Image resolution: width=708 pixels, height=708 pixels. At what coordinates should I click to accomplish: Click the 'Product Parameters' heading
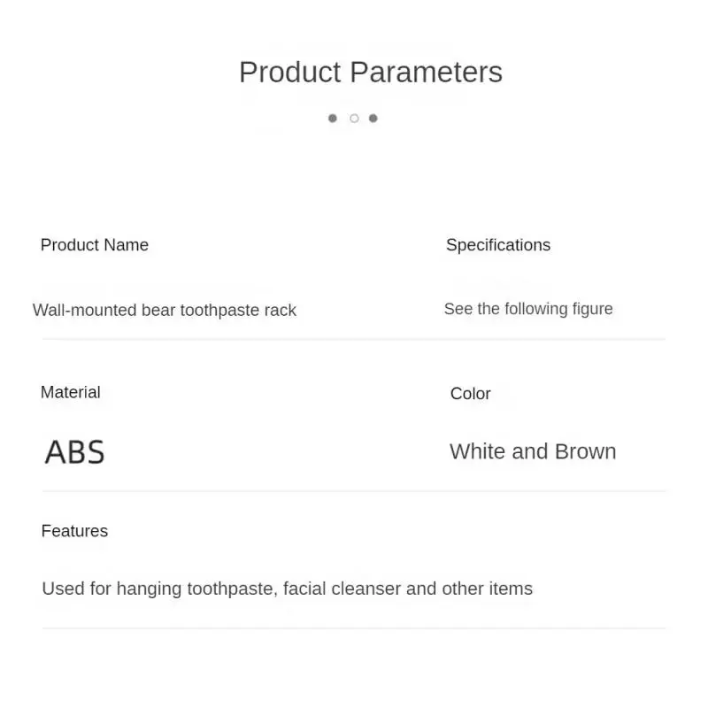coord(370,73)
